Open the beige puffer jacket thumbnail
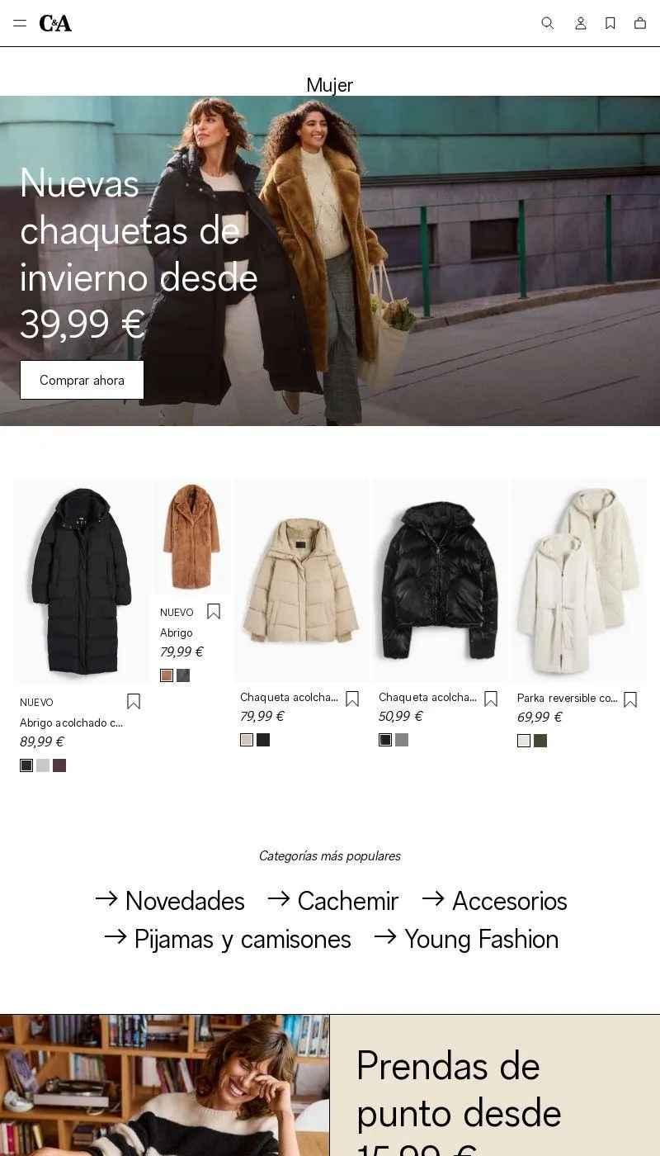Image resolution: width=660 pixels, height=1156 pixels. coord(301,580)
